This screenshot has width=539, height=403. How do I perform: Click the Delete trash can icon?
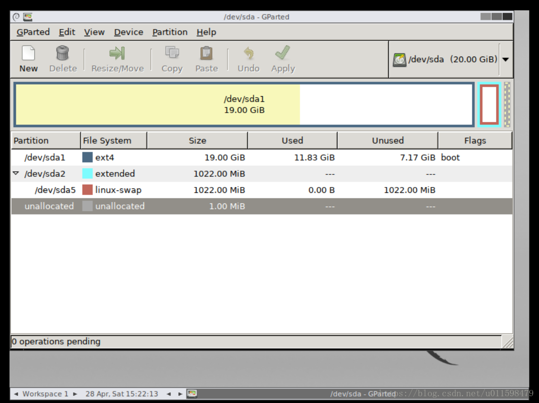click(63, 53)
